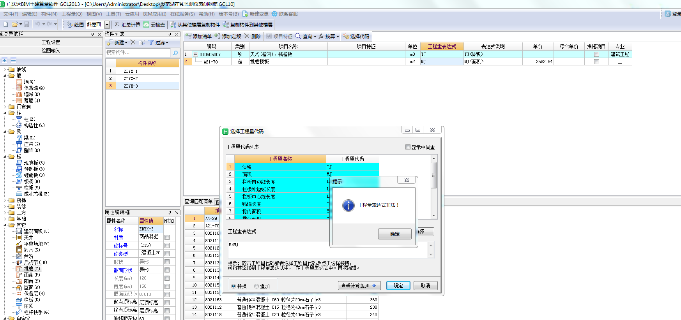Toggle the 附加 checkbox for 材质
The image size is (681, 320).
pyautogui.click(x=167, y=237)
